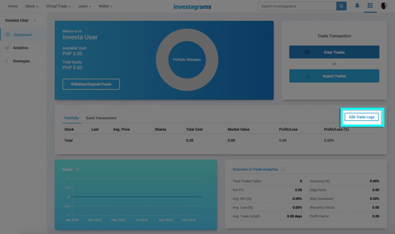Expand the Wallet dropdown
Screen dimensions: 395x234
pyautogui.click(x=105, y=6)
